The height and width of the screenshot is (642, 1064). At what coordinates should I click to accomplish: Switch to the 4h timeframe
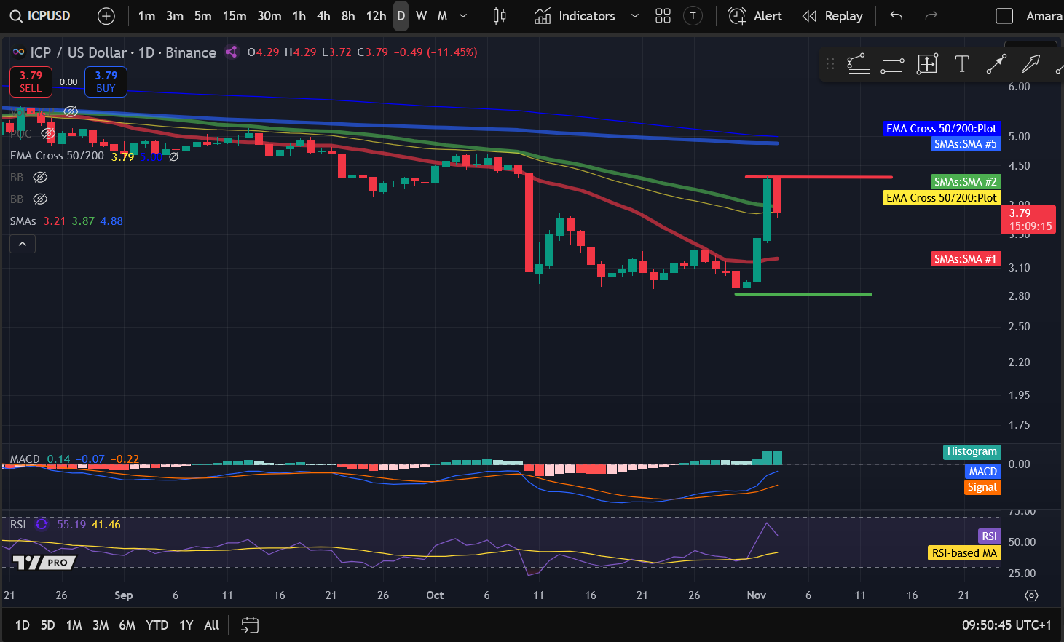[323, 16]
